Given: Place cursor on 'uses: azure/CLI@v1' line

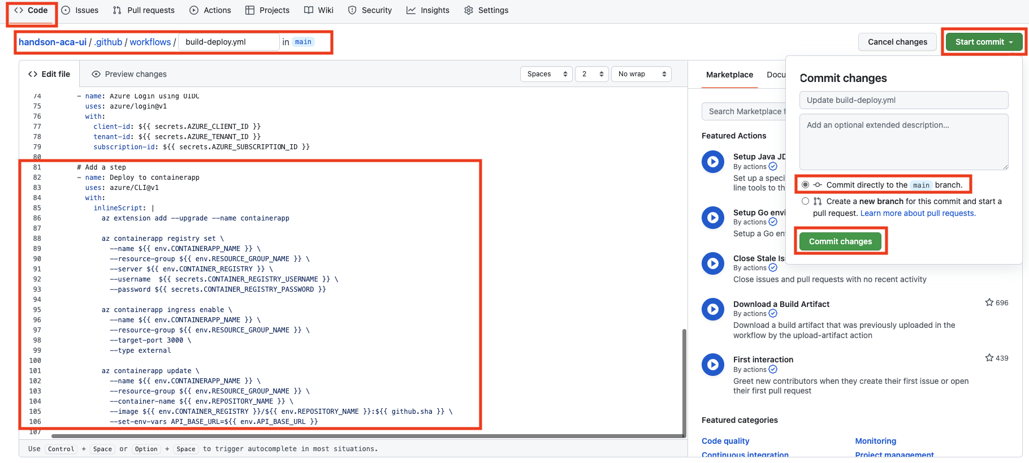Looking at the screenshot, I should 122,188.
